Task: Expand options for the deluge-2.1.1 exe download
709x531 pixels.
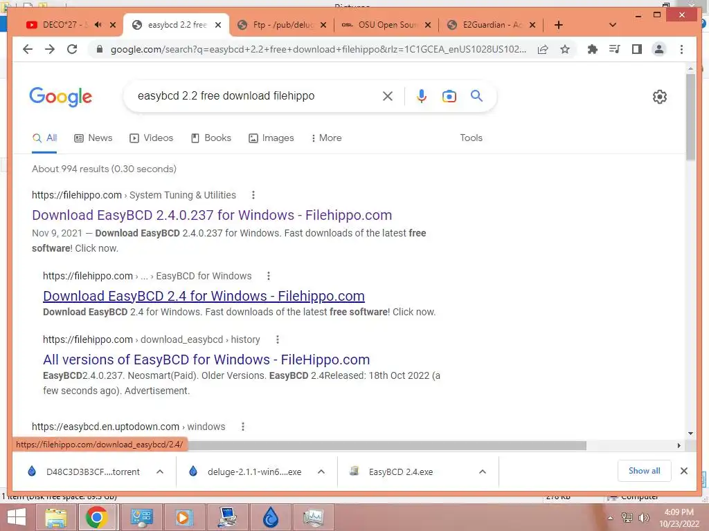Action: [x=321, y=472]
